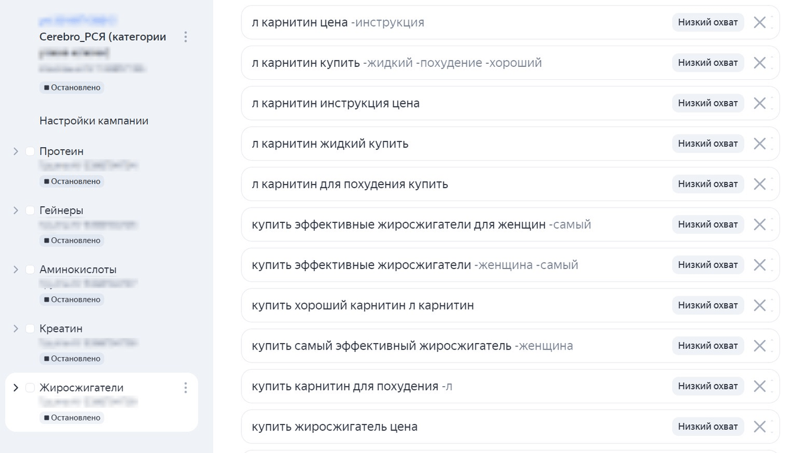The height and width of the screenshot is (453, 793).
Task: Edit keyword "купить карнитин для похудения -л"
Action: pos(352,387)
